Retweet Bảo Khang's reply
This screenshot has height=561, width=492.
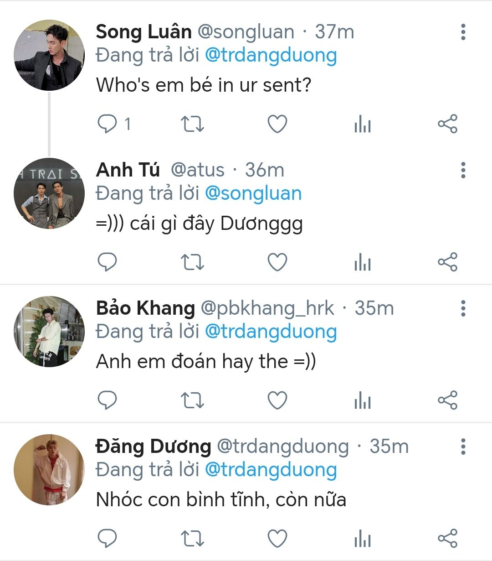192,400
